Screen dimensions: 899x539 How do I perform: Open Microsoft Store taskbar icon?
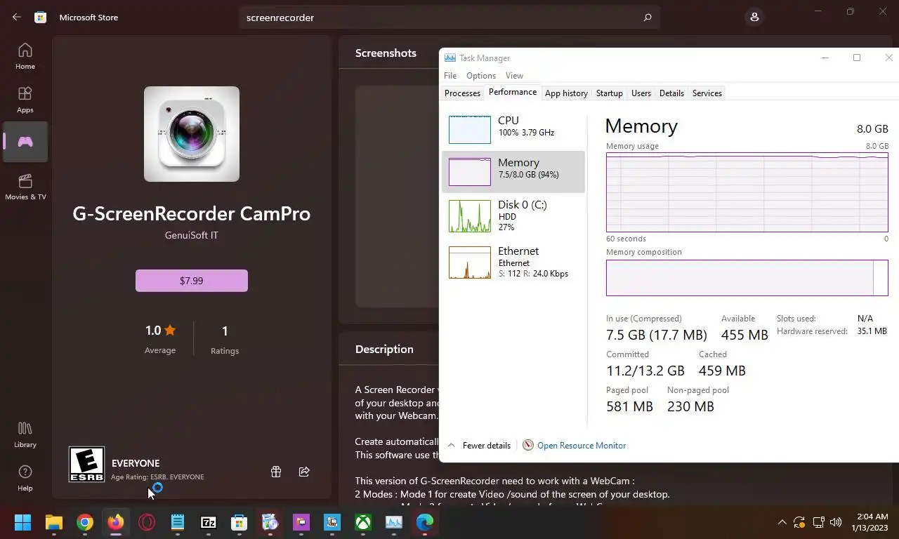(239, 522)
